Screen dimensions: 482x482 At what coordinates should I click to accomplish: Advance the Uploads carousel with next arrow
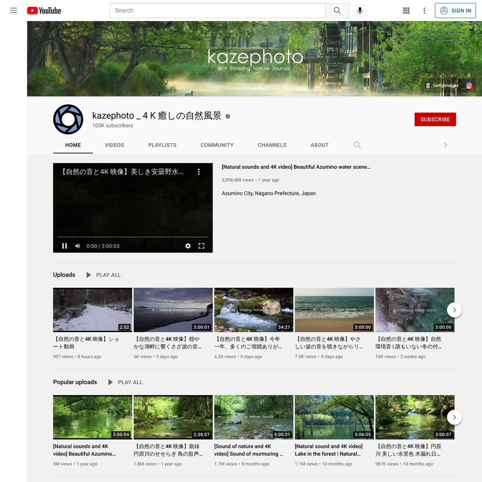(x=455, y=310)
